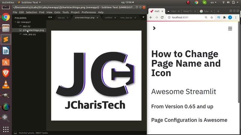Expand Streamlit sidebar with arrow
The height and width of the screenshot is (135, 241).
pyautogui.click(x=154, y=28)
